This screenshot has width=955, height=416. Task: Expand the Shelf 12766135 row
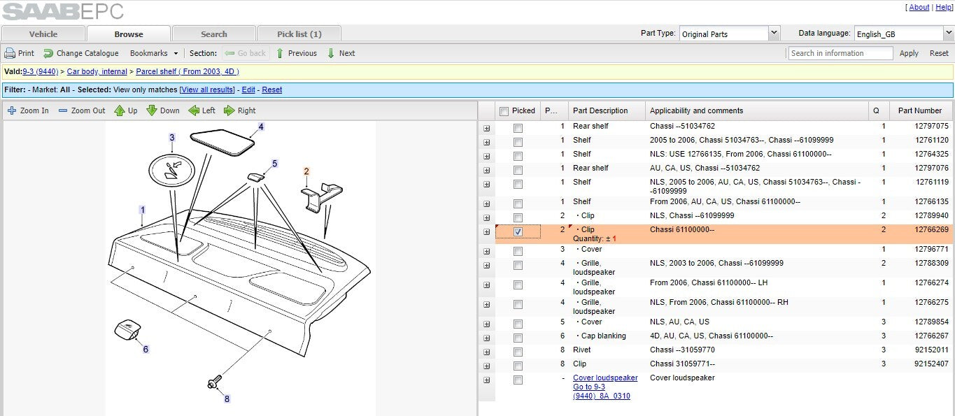(486, 204)
